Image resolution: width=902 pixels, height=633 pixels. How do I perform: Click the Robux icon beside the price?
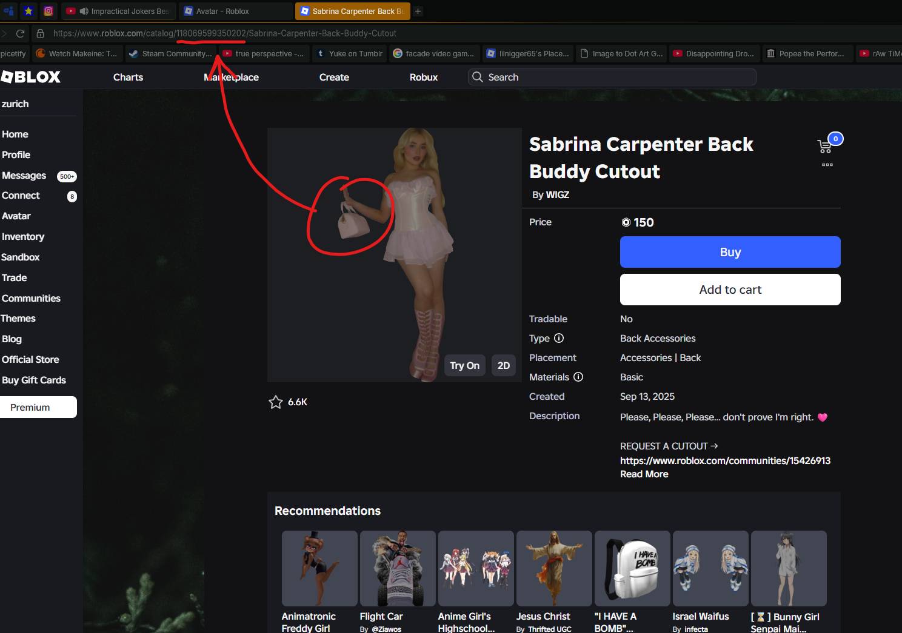(626, 222)
